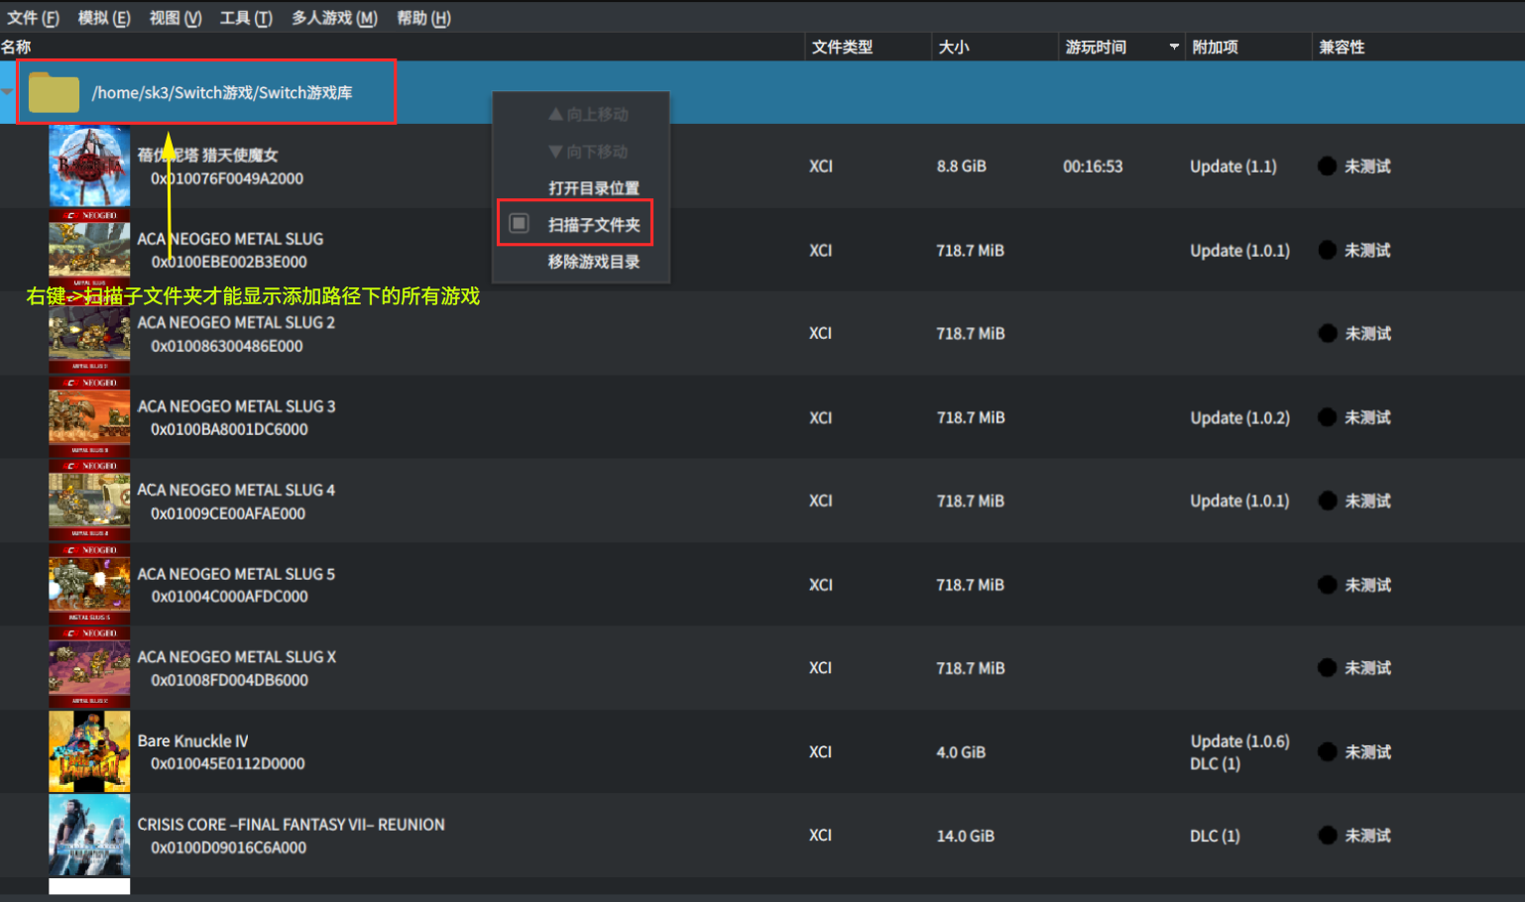Click the Bare Knuckle IV compatibility dot

[1327, 752]
